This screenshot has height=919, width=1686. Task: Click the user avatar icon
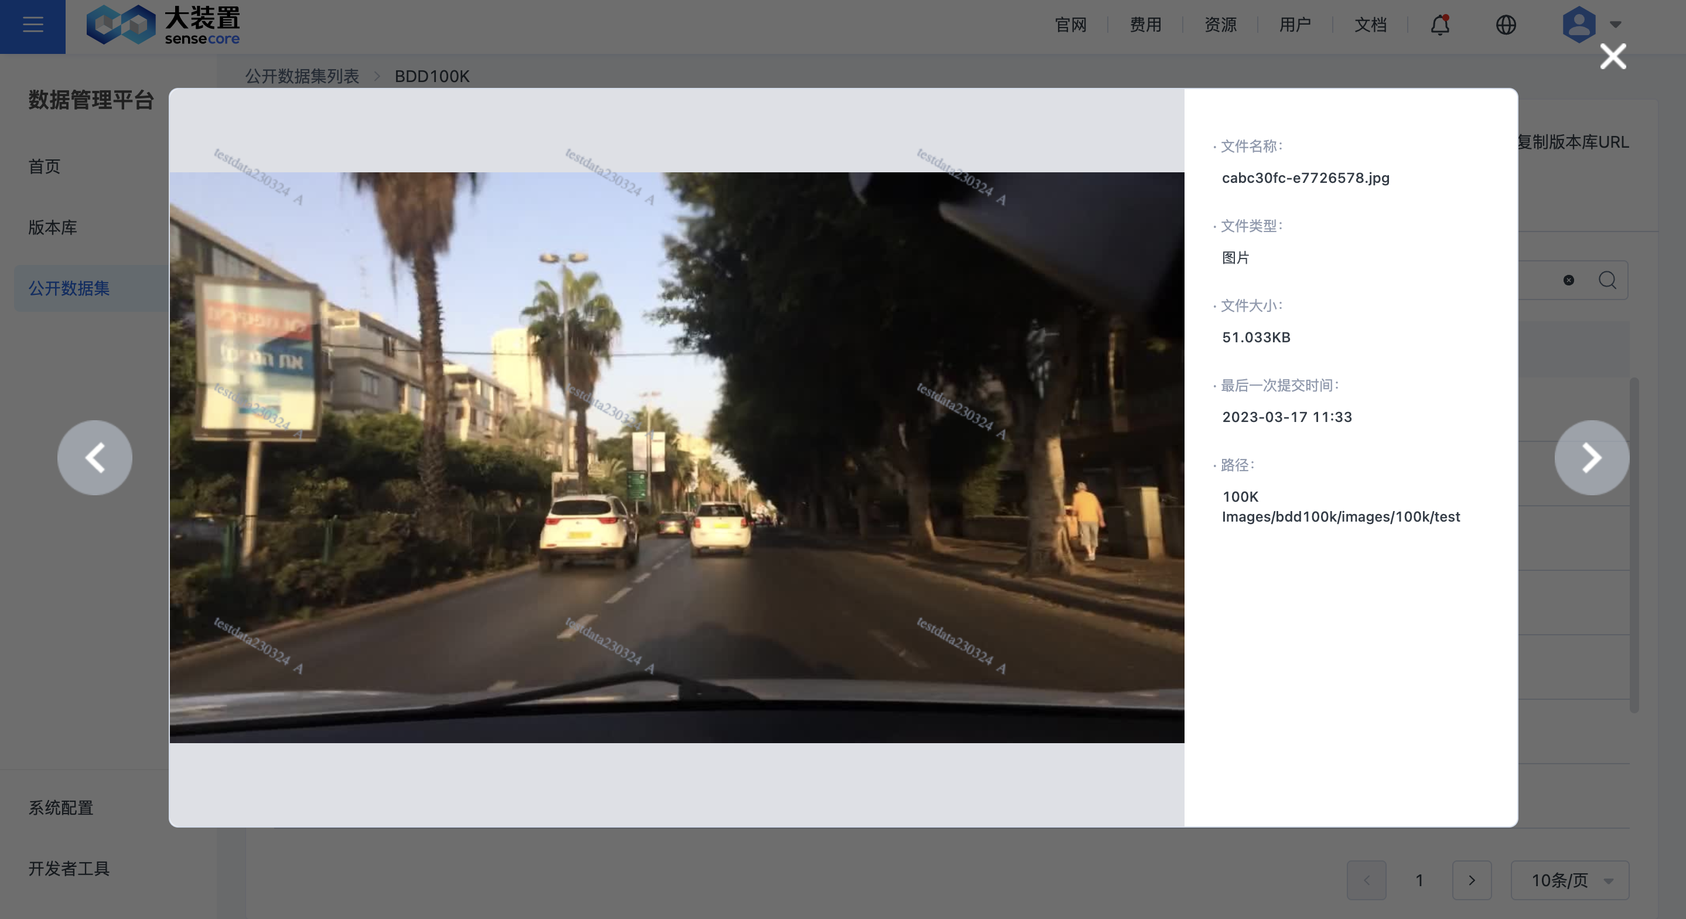[1579, 25]
